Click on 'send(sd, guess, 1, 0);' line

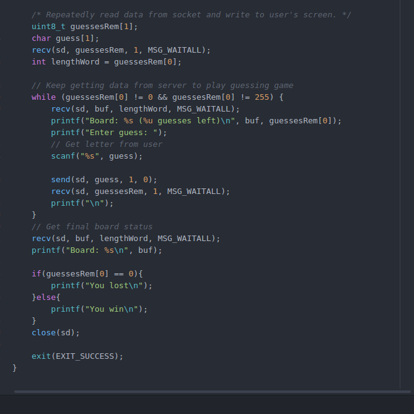click(x=104, y=180)
